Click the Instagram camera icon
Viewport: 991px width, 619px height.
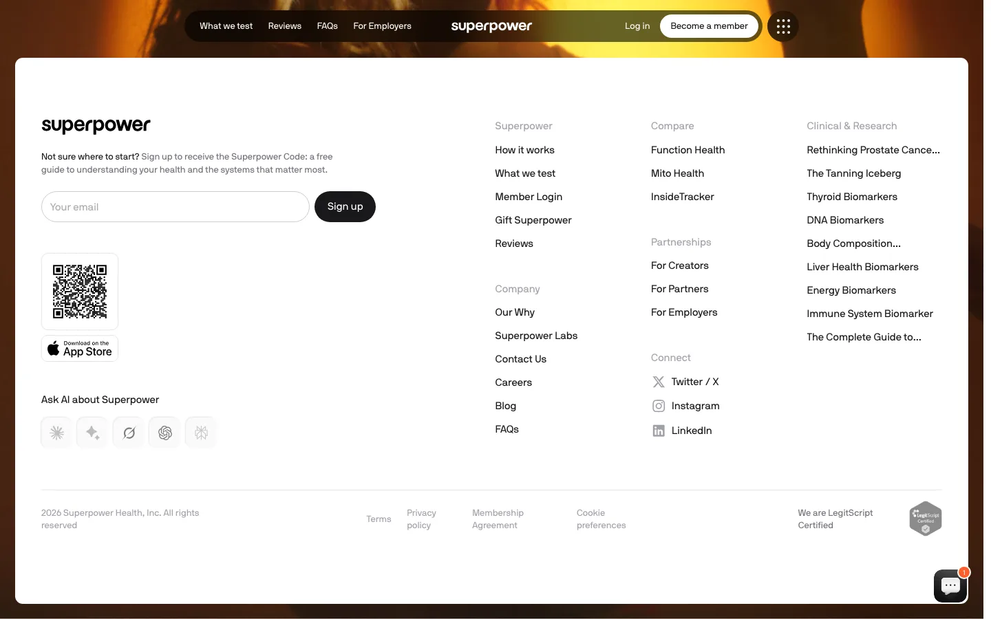(659, 406)
